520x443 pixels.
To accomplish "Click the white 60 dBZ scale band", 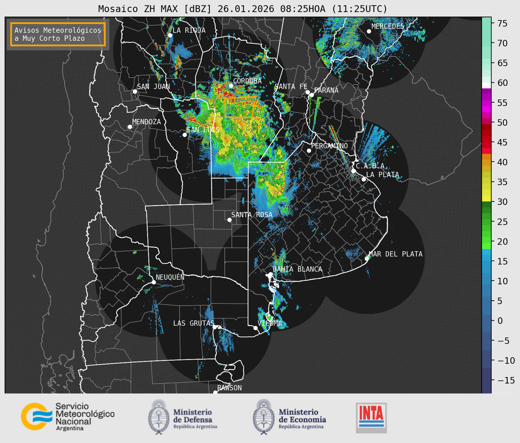I will [x=486, y=85].
